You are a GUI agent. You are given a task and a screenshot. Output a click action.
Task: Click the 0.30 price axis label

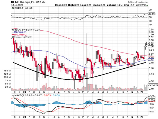[151, 40]
